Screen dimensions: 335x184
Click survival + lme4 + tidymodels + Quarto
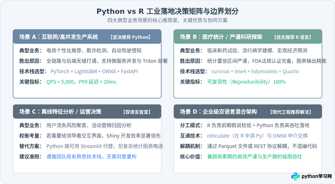(x=255, y=71)
